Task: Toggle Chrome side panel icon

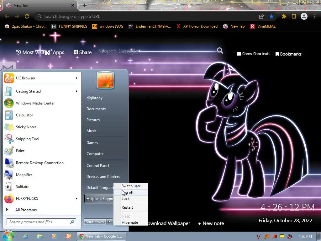Action: (x=294, y=16)
